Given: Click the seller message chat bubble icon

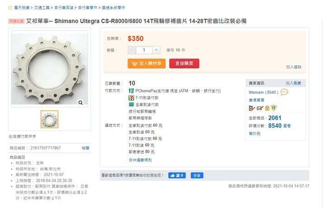Looking at the screenshot, I should coord(284,92).
